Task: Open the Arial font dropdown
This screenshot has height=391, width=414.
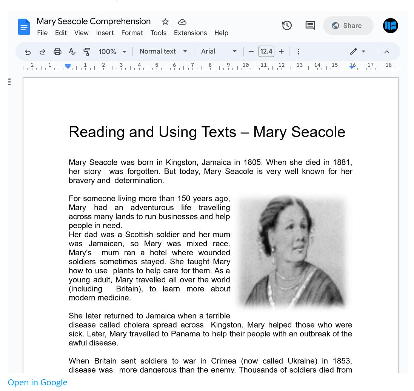Action: [x=219, y=51]
